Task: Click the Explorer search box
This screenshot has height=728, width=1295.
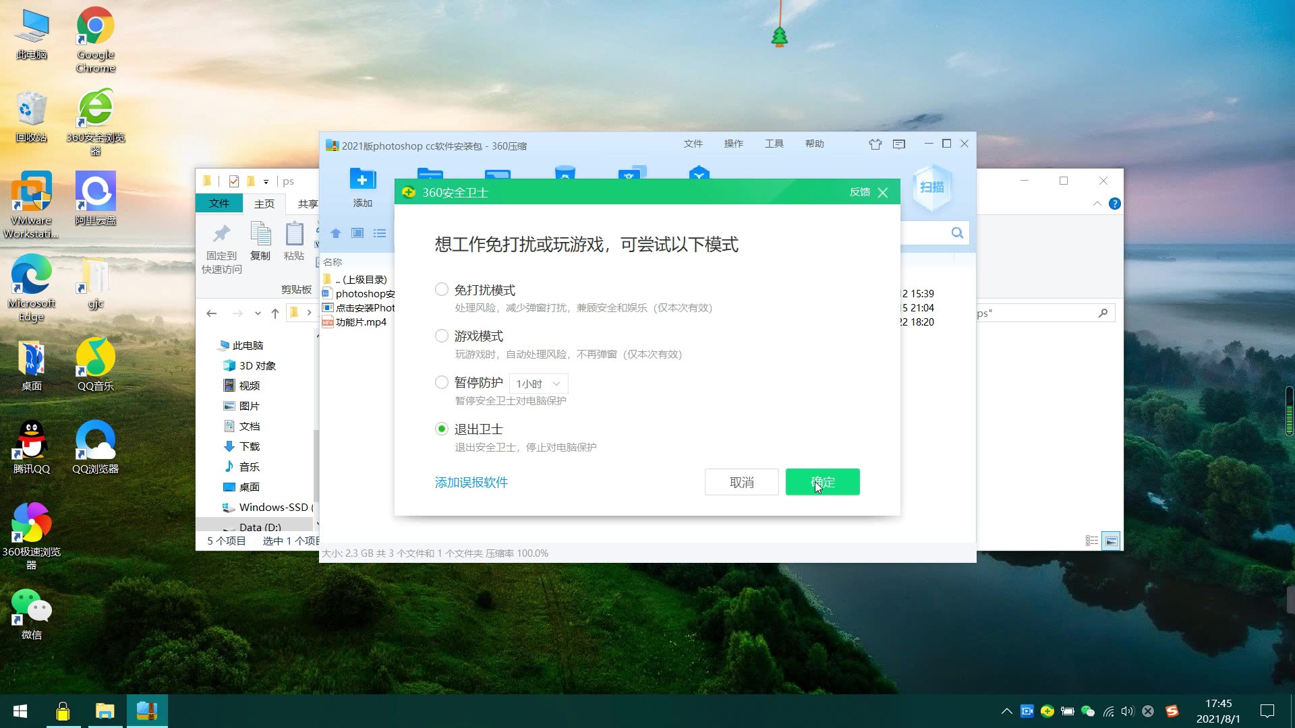Action: 1045,313
